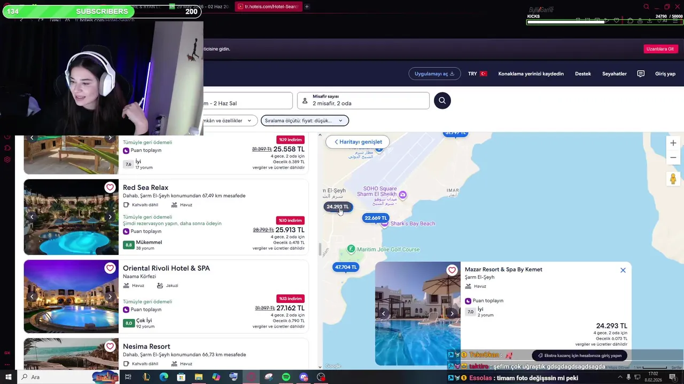Click the date range field ending Haz Sal
This screenshot has height=384, width=684.
[247, 100]
